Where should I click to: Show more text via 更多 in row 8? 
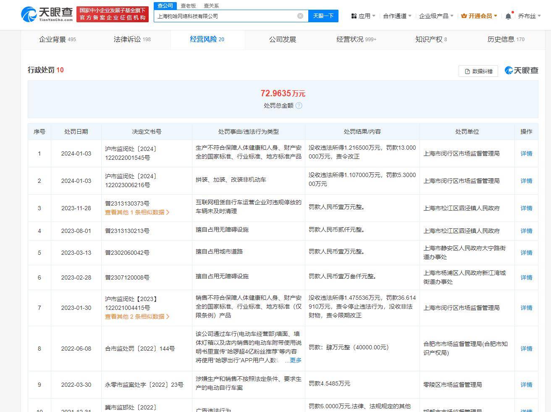[x=296, y=360]
